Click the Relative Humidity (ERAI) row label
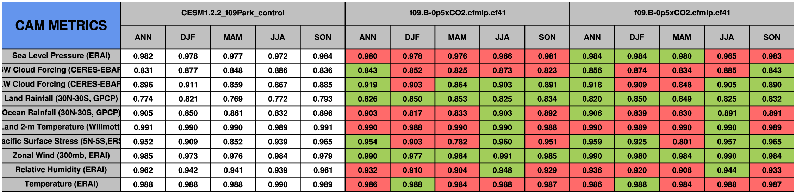This screenshot has height=194, width=796. [x=61, y=170]
